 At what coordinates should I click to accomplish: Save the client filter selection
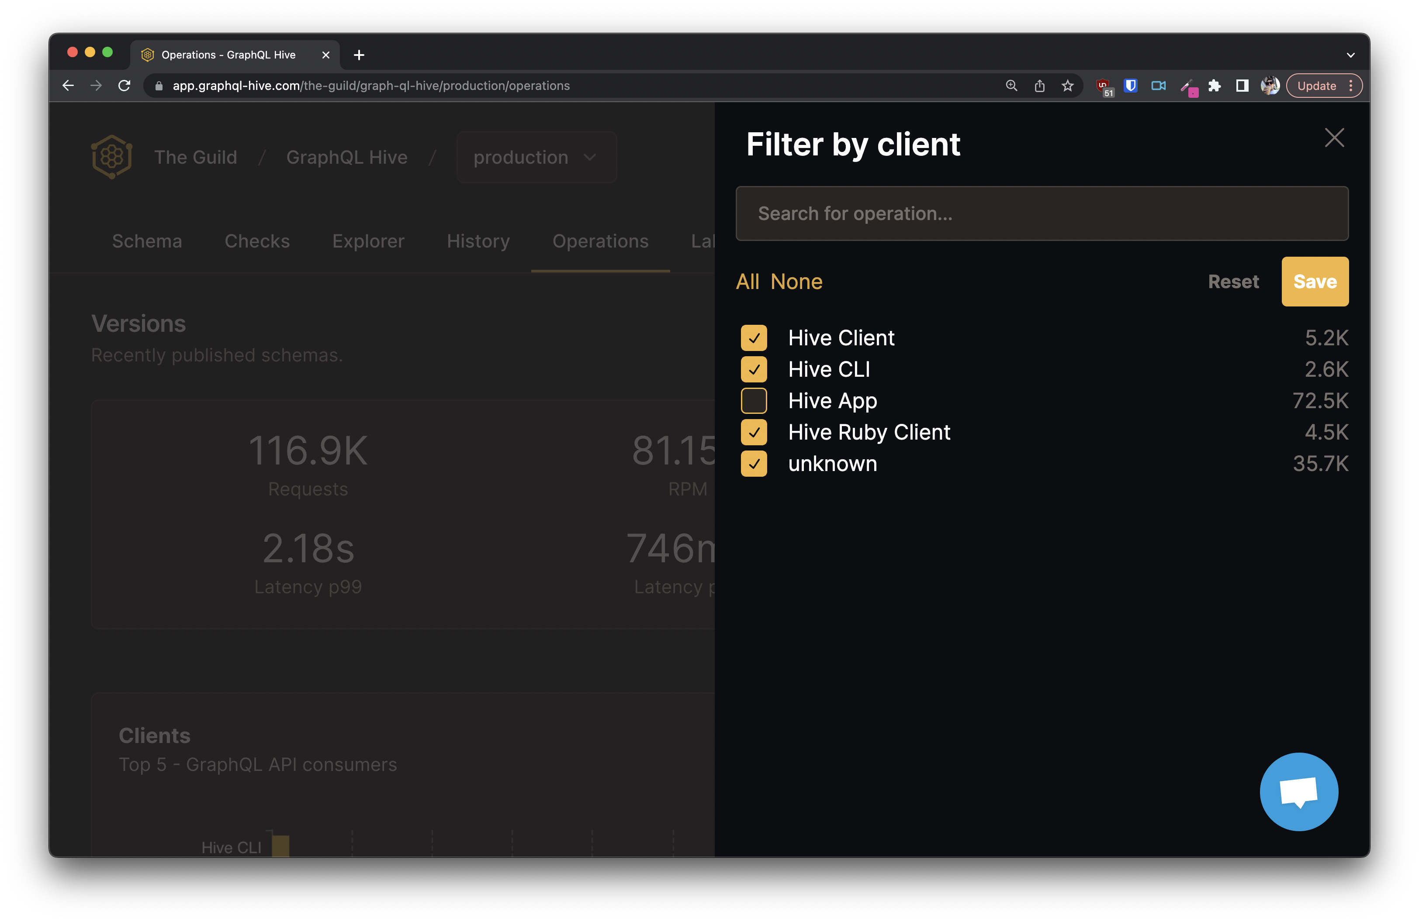[1315, 281]
